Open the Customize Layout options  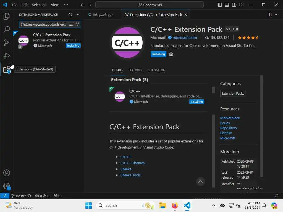coord(241,5)
